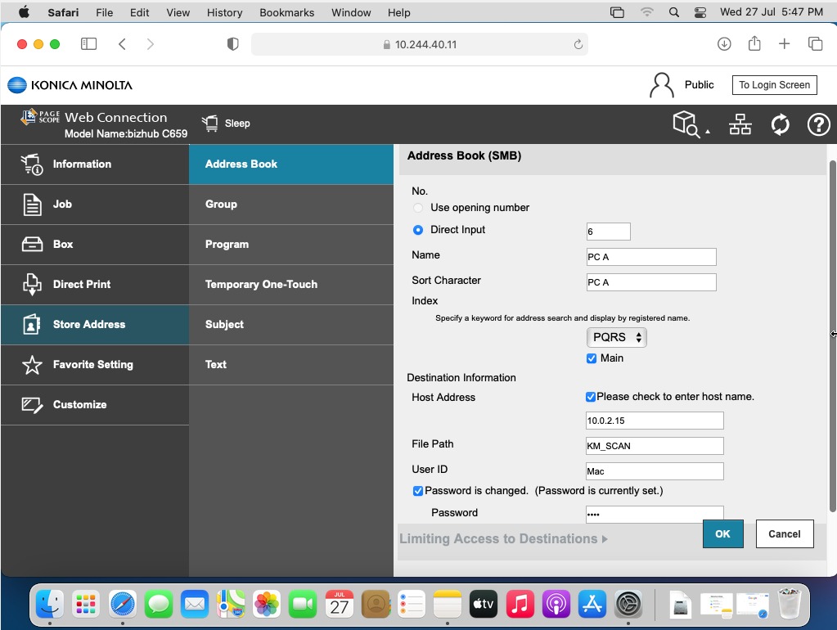Open the help question mark icon
This screenshot has width=837, height=630.
(x=818, y=124)
